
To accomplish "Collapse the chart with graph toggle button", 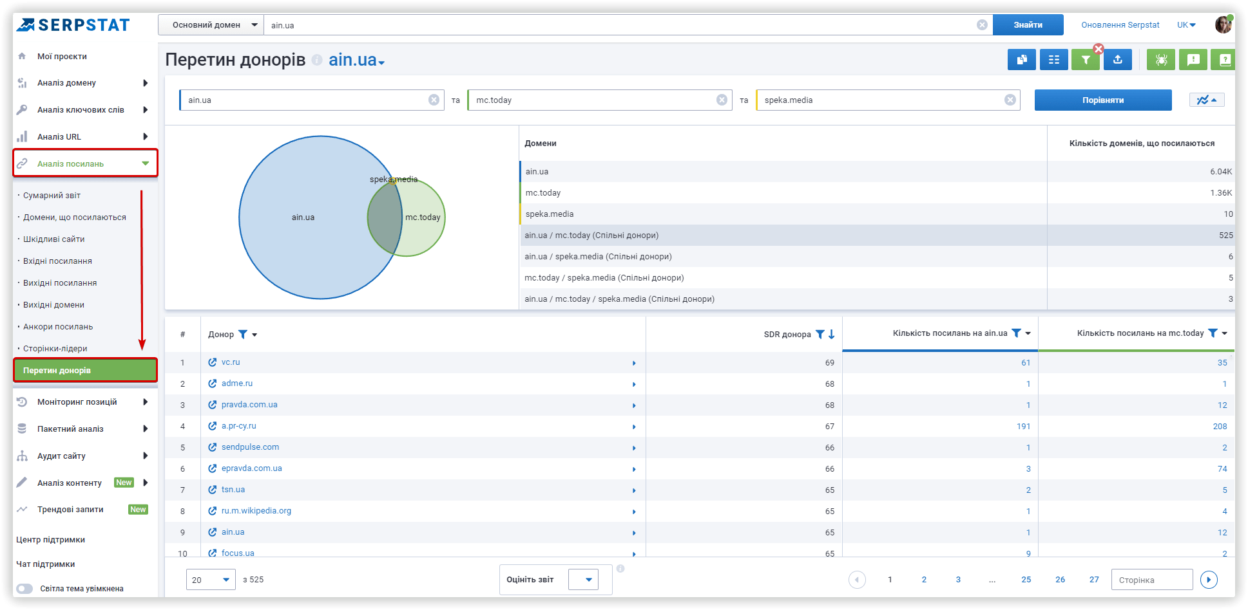I will (1207, 100).
